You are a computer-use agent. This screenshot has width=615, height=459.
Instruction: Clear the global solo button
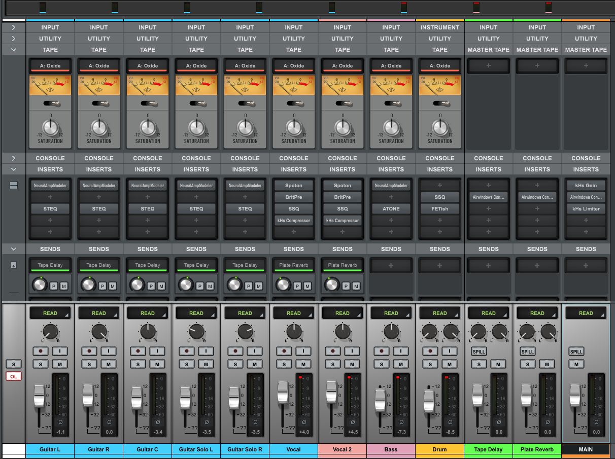click(14, 364)
